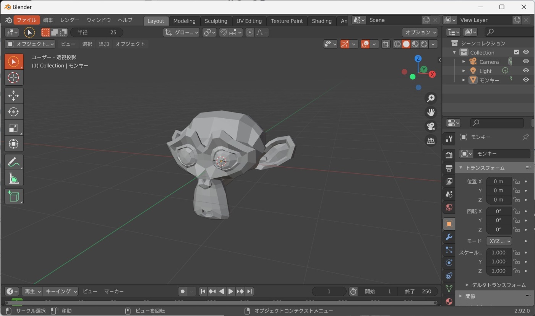This screenshot has height=316, width=535.
Task: Select the Move tool
Action: tap(14, 96)
